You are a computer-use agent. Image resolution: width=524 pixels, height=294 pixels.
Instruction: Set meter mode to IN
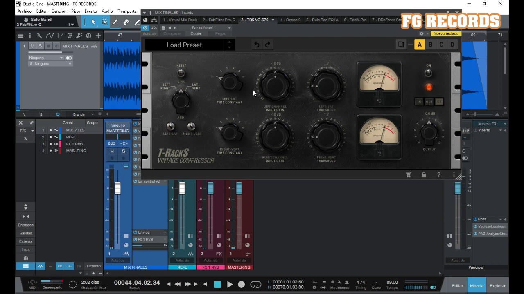pyautogui.click(x=418, y=102)
